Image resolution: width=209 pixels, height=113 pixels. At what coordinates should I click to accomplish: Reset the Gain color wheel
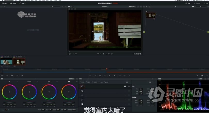click(57, 82)
